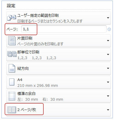Click the ページ input field containing 1,1
114x120 pixels.
point(64,29)
